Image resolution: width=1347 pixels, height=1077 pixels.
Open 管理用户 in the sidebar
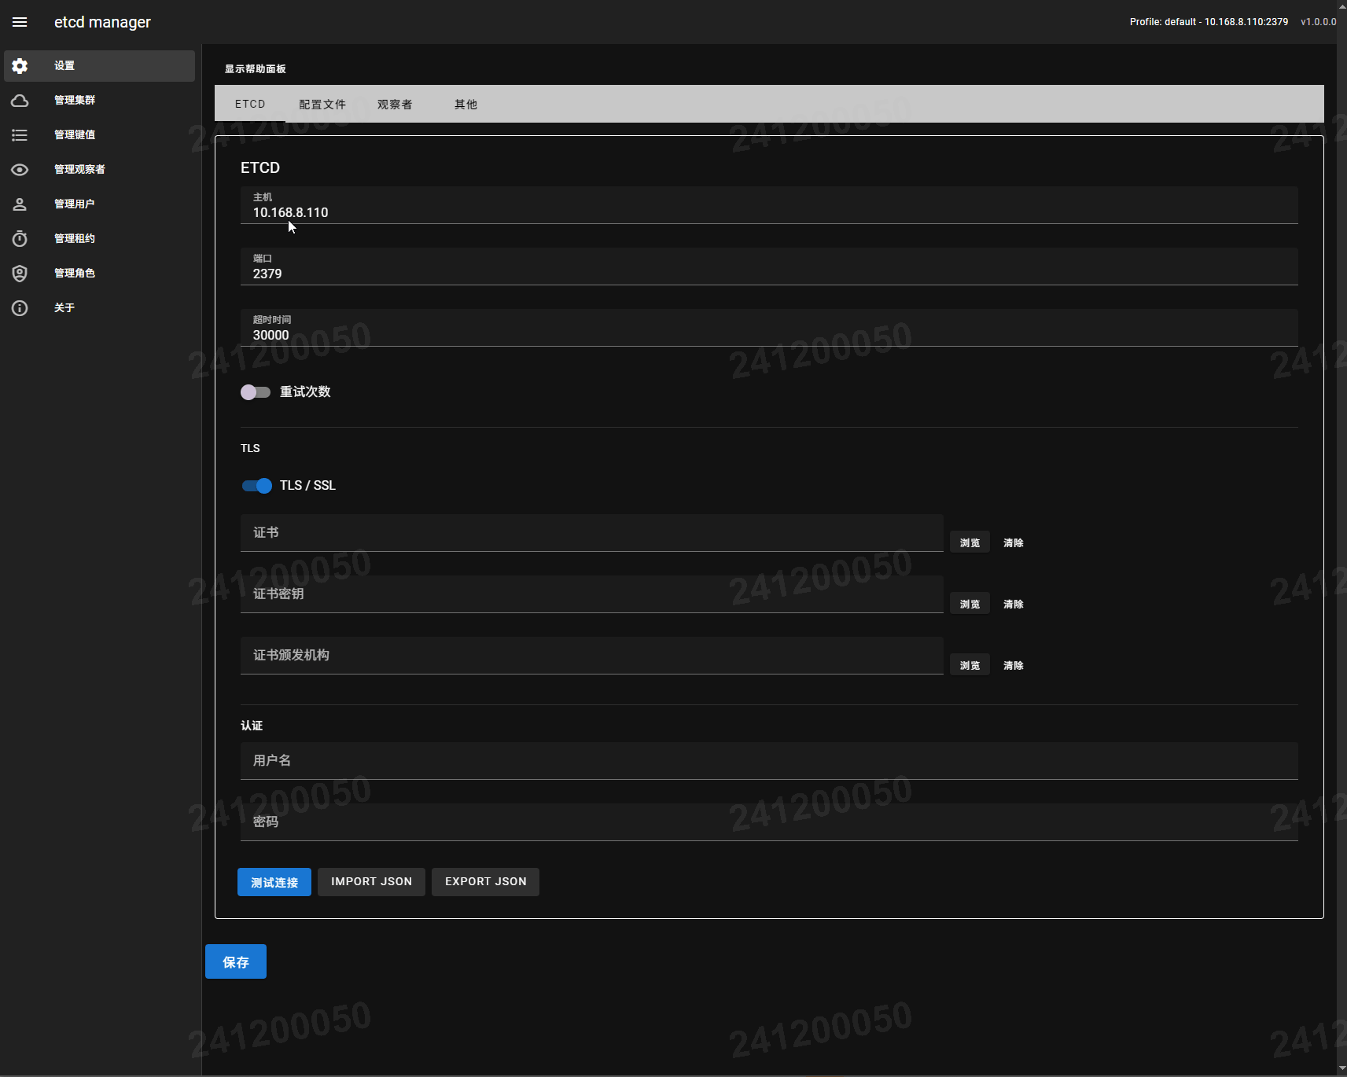pyautogui.click(x=99, y=204)
